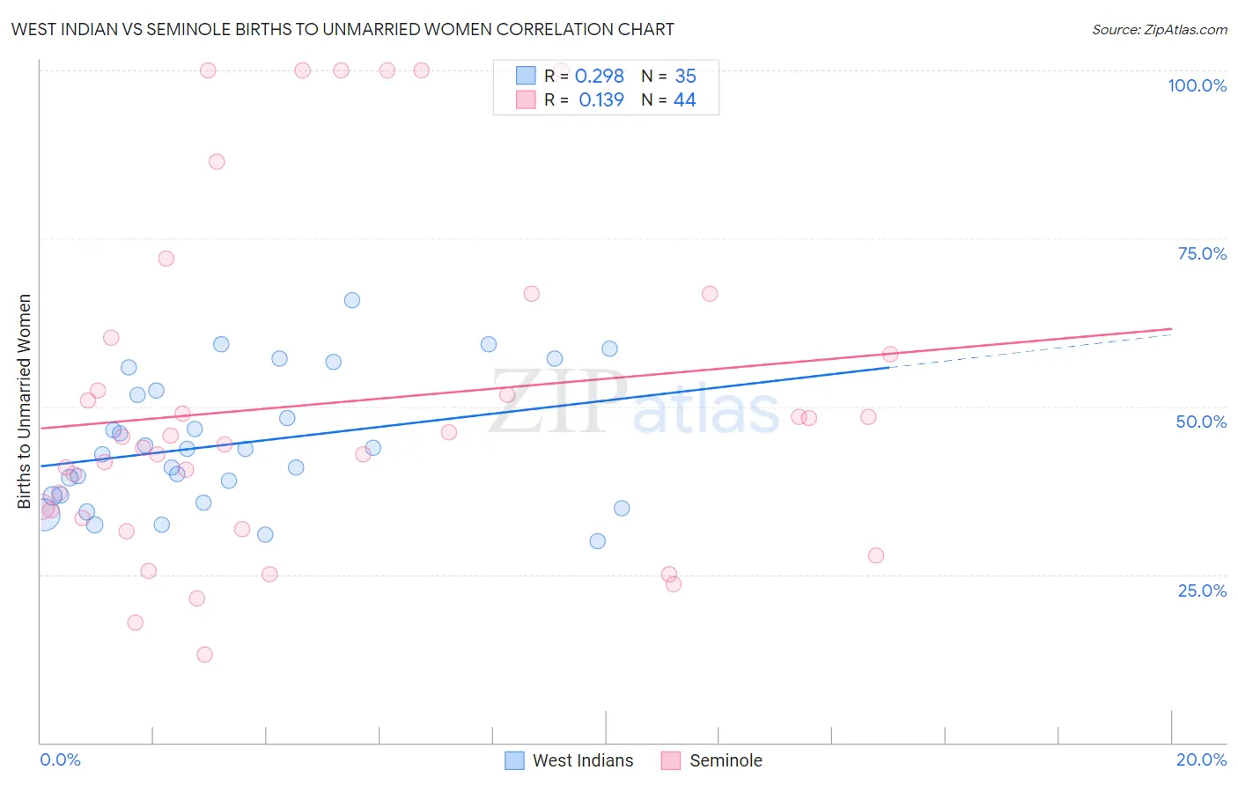The image size is (1238, 785).
Task: Click the 25.0% y-axis label
Action: pos(1202,591)
